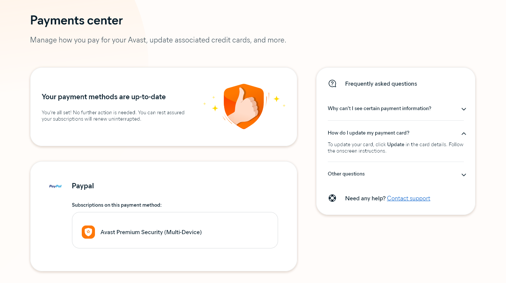Click the 'Frequently asked questions' heading
Image resolution: width=506 pixels, height=283 pixels.
(381, 84)
